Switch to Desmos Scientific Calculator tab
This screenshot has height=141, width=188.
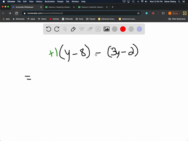(92, 7)
